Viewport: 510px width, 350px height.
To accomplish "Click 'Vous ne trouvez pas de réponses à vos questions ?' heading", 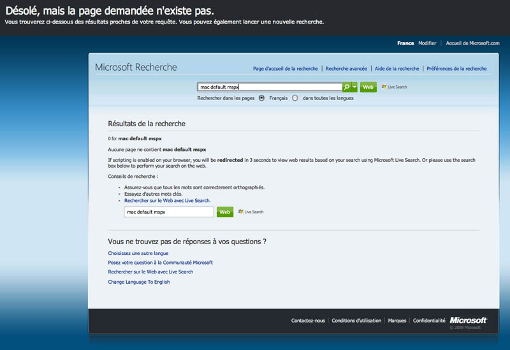I will (187, 242).
